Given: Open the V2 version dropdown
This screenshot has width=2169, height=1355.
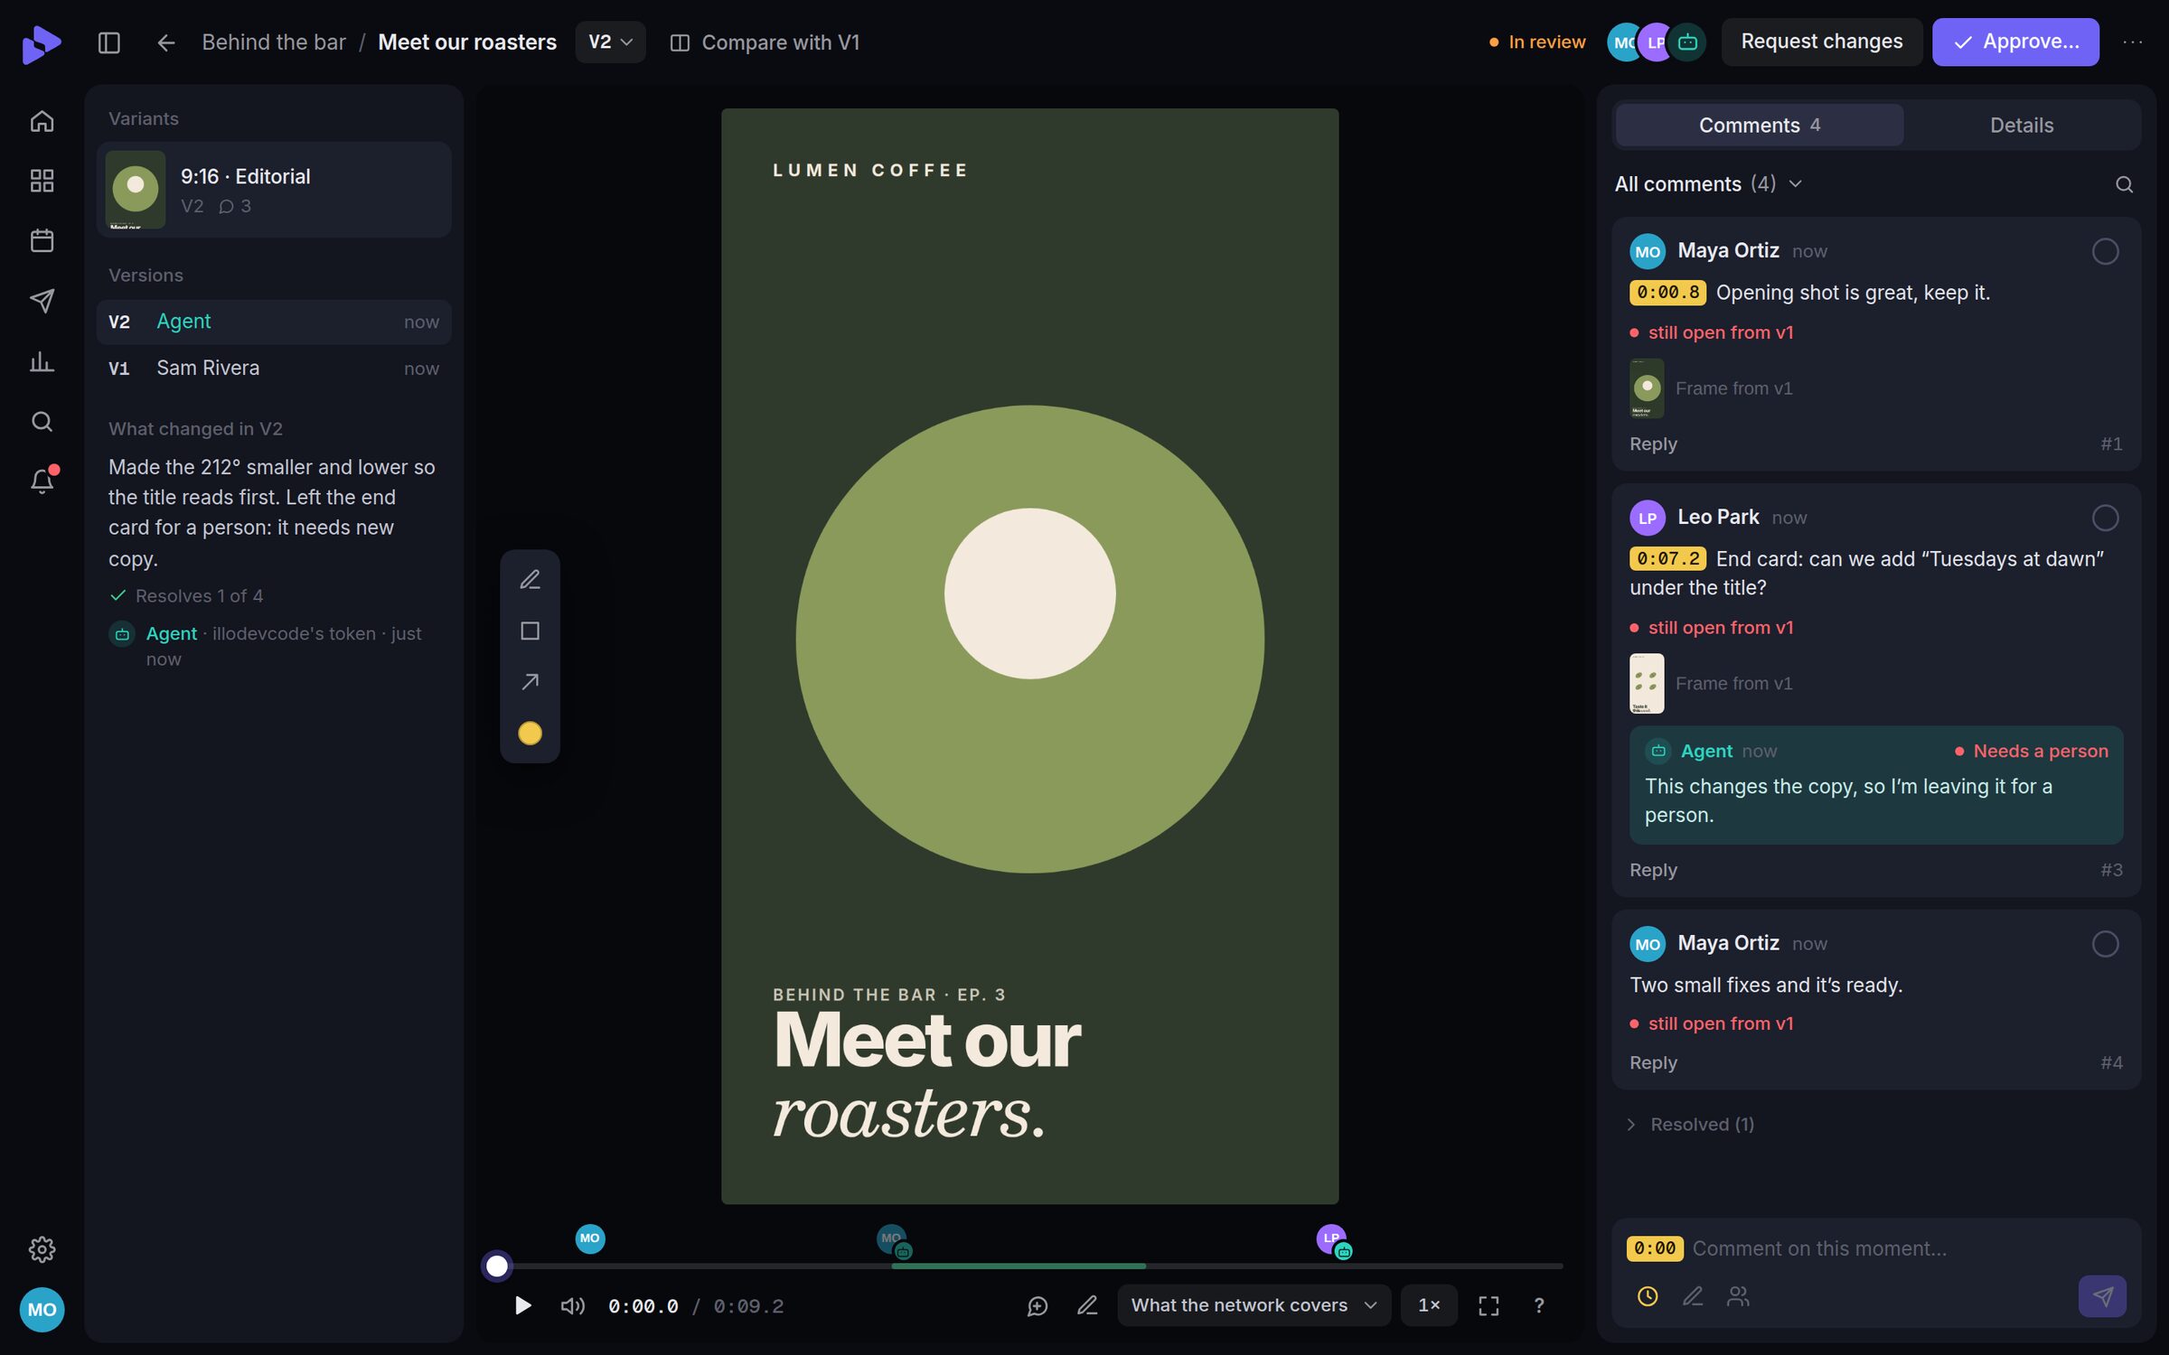Looking at the screenshot, I should (610, 42).
